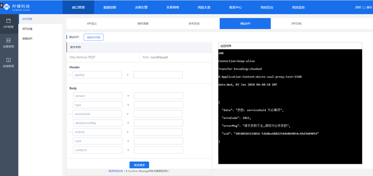Switch to the 发布历史 tab
This screenshot has height=176, width=373.
[x=194, y=23]
